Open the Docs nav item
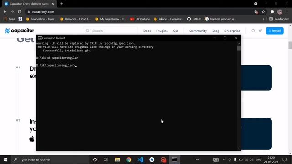The height and width of the screenshot is (164, 292). [x=147, y=31]
